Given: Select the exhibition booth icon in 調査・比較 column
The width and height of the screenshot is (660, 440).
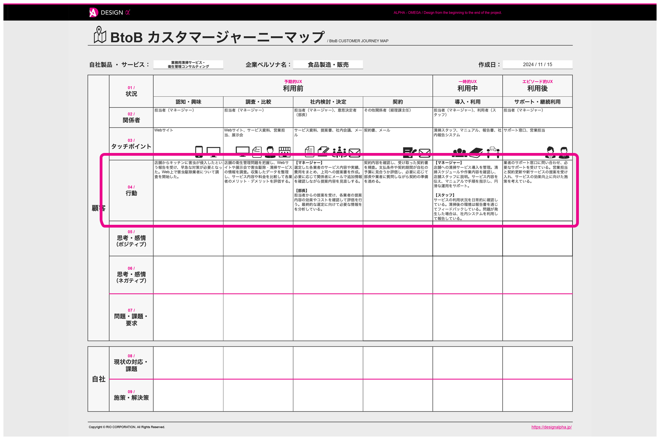Looking at the screenshot, I should [x=285, y=152].
